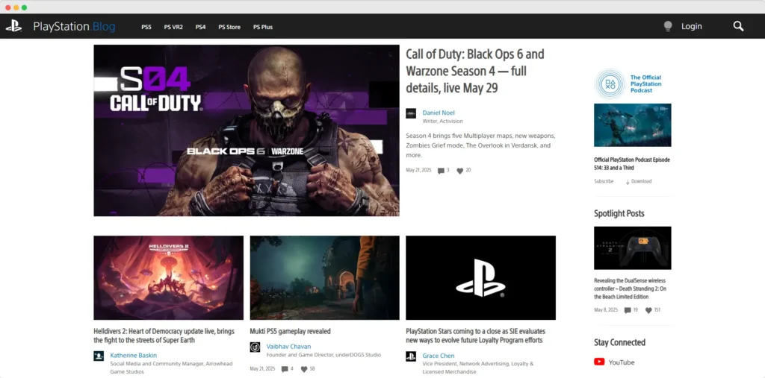
Task: Click Grace Chen author avatar
Action: (x=411, y=356)
